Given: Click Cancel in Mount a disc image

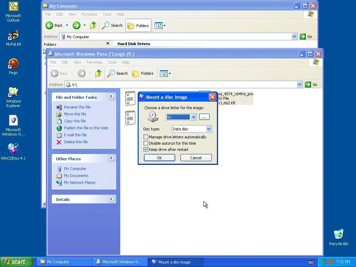Looking at the screenshot, I should click(x=196, y=158).
